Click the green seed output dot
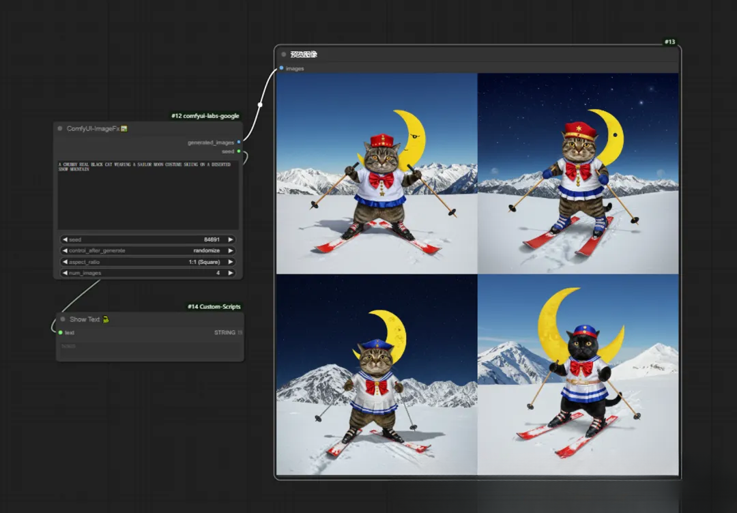Screen dimensions: 737x513 pos(240,151)
